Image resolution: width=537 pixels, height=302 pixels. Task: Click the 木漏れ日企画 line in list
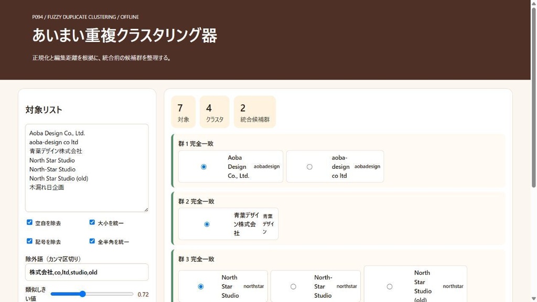point(47,187)
